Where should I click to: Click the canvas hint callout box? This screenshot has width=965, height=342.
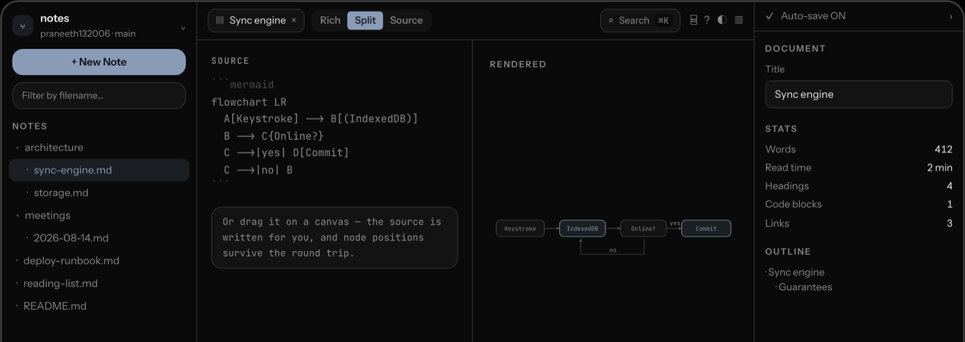pos(335,238)
